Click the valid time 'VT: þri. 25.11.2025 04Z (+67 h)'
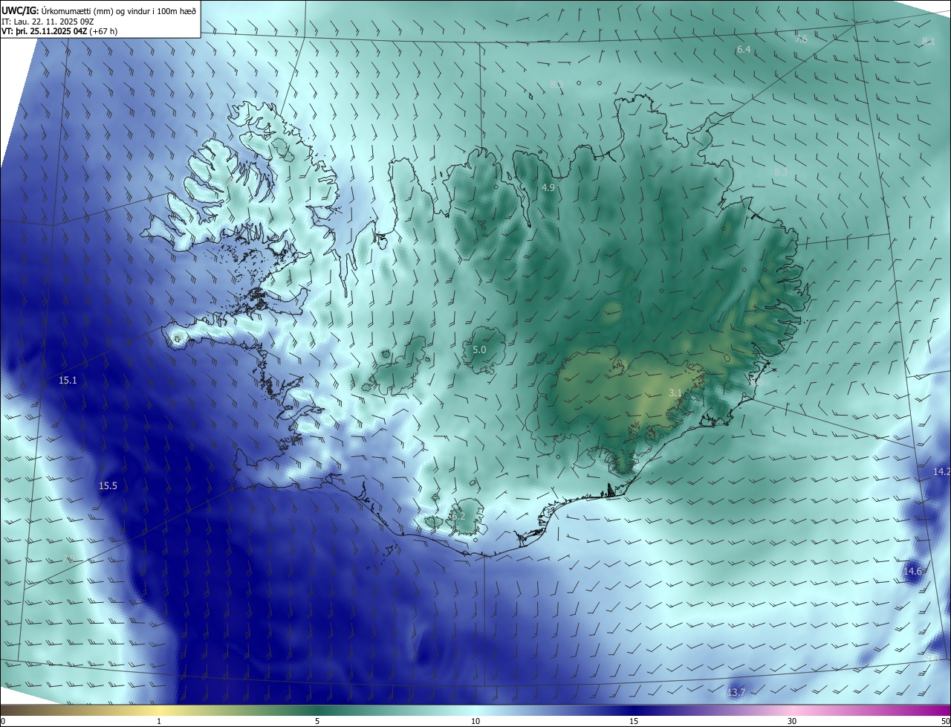Screen dimensions: 951x727 [x=59, y=31]
